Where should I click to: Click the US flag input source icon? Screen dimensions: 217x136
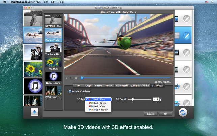[207, 2]
